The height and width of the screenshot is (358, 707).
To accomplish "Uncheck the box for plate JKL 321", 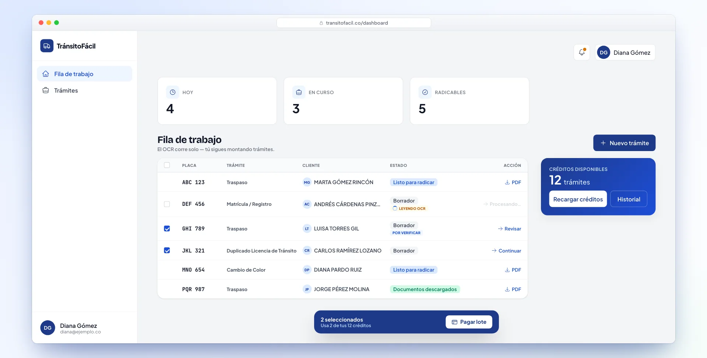I will click(167, 251).
